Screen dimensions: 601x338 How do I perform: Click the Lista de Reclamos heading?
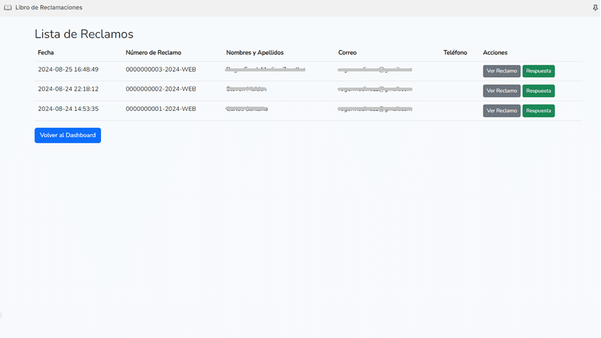pyautogui.click(x=84, y=34)
